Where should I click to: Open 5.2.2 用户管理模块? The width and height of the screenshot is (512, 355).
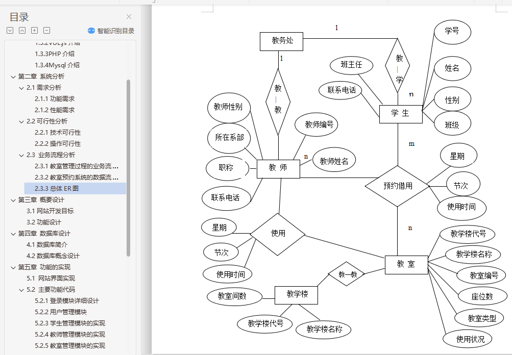click(61, 312)
